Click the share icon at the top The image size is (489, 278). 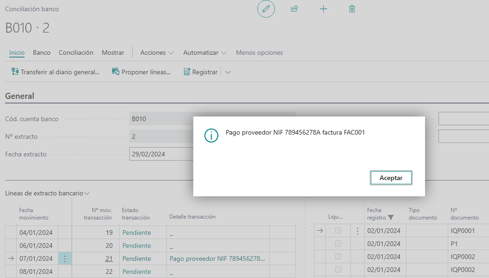click(294, 9)
